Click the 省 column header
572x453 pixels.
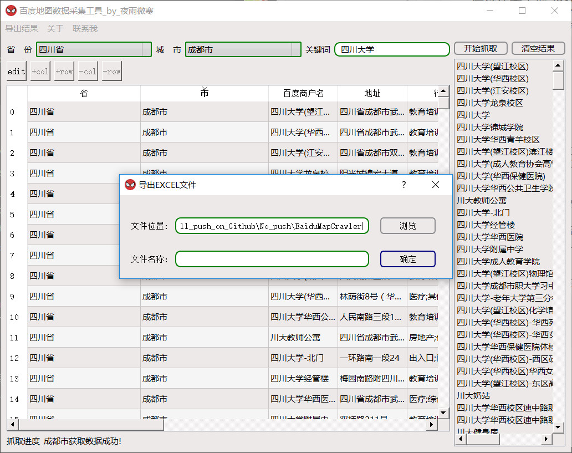[84, 94]
